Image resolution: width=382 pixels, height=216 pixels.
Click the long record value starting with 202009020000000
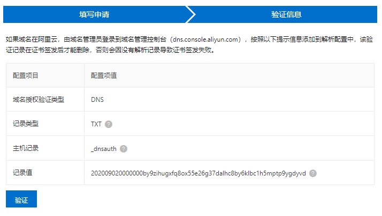coord(198,173)
